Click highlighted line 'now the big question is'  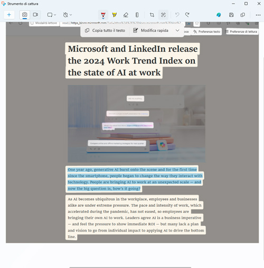click(x=104, y=189)
